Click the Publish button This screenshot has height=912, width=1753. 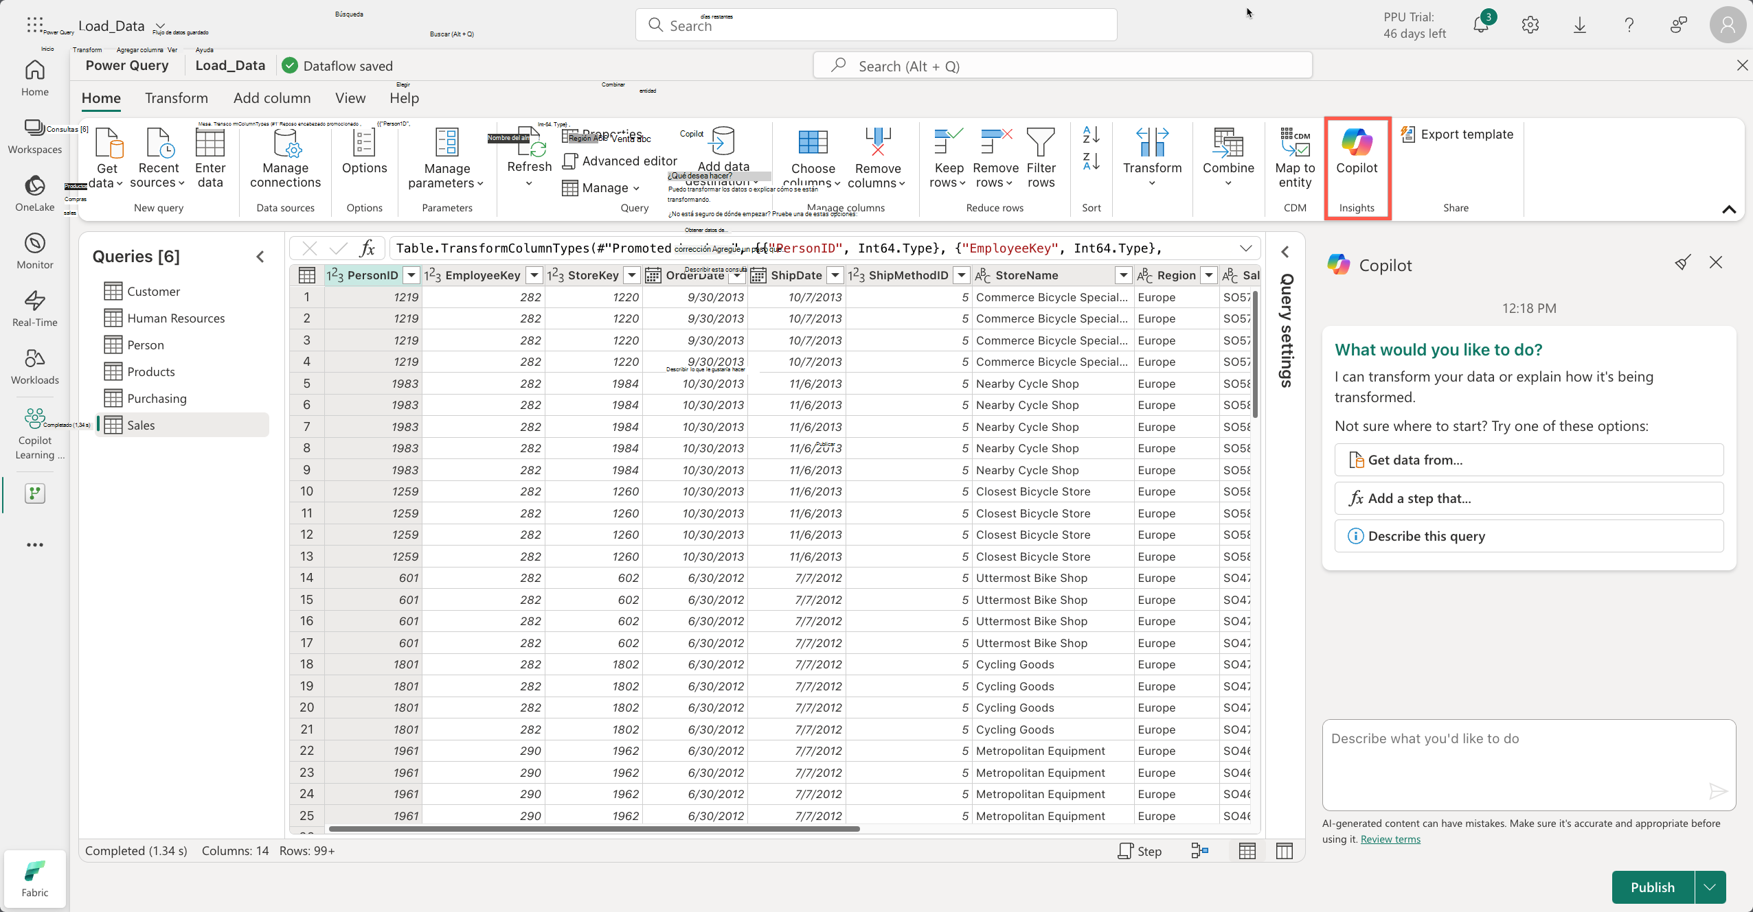pyautogui.click(x=1653, y=887)
